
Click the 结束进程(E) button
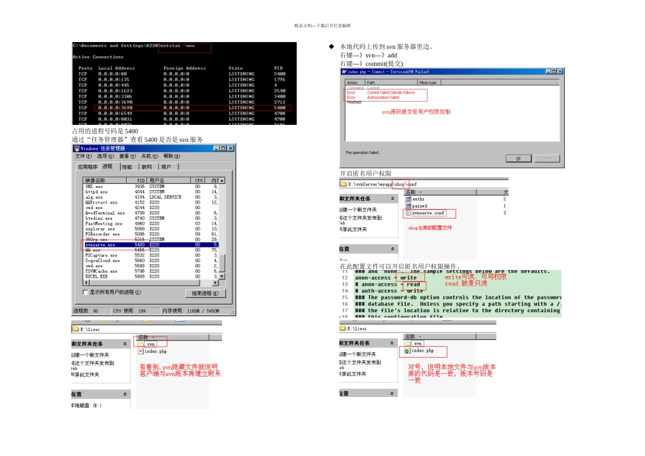(205, 293)
